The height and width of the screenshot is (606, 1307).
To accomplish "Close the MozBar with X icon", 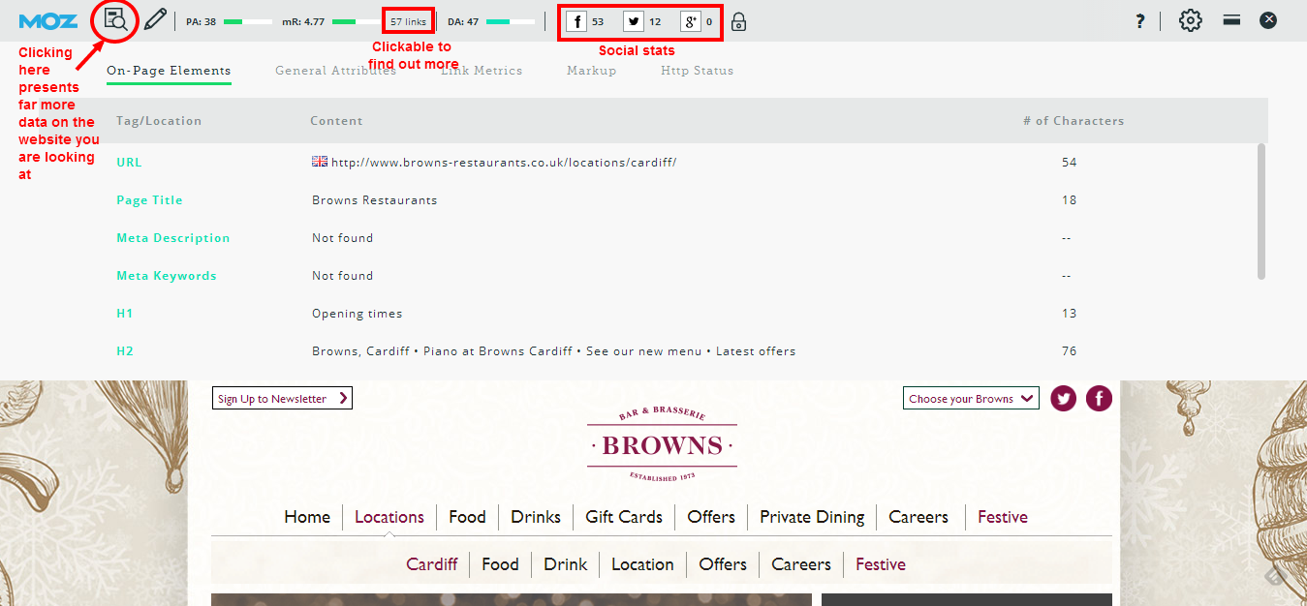I will pyautogui.click(x=1268, y=20).
